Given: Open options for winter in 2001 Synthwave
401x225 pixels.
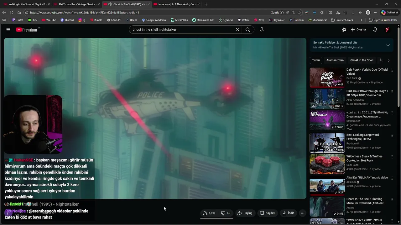Looking at the screenshot, I should pyautogui.click(x=392, y=113).
